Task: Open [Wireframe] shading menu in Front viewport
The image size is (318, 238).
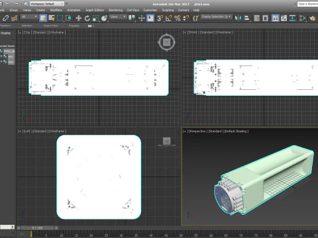Action: click(224, 32)
